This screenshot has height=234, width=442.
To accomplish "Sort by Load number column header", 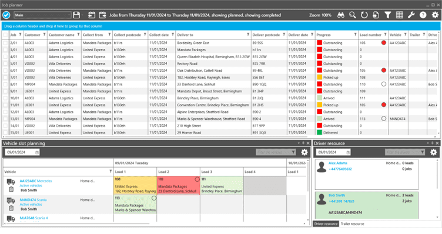I will [x=370, y=35].
